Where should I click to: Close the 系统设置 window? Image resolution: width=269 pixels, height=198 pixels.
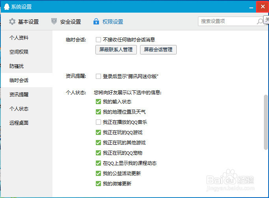click(x=262, y=7)
